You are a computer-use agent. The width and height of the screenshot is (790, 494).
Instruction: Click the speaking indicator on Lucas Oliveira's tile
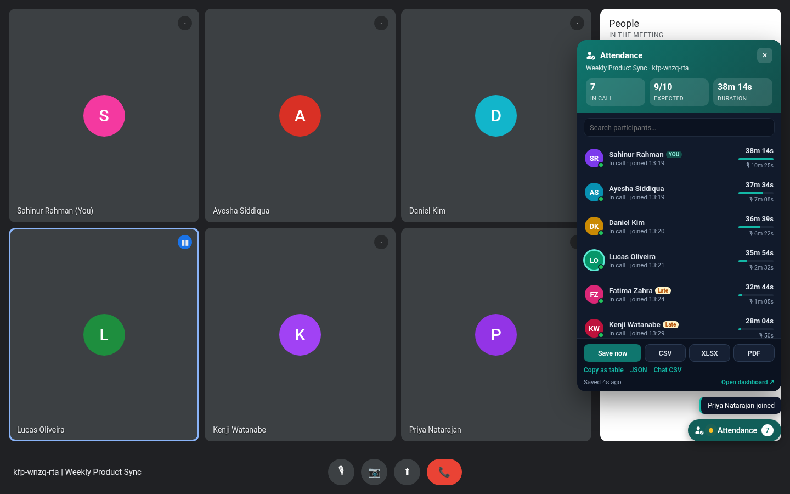click(x=185, y=242)
